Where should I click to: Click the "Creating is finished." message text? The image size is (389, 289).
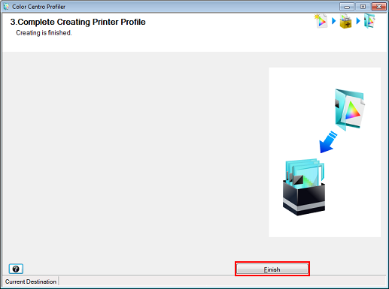pyautogui.click(x=44, y=33)
